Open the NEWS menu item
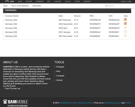 [x=20, y=1]
